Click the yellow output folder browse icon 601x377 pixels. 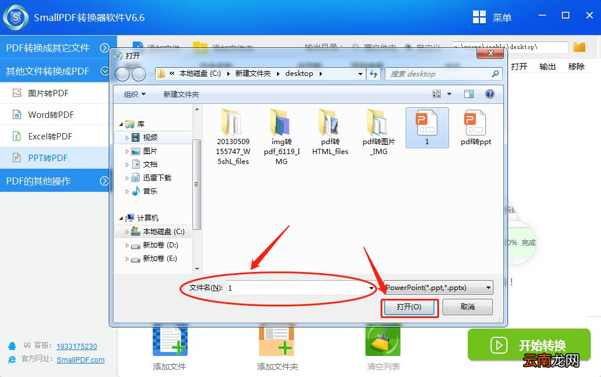579,47
